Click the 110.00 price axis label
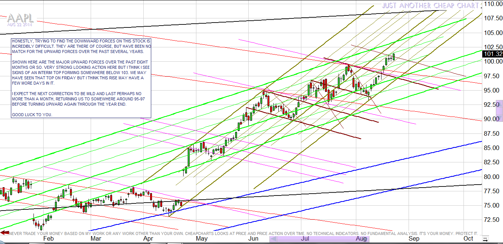This screenshot has width=503, height=244. tap(493, 4)
